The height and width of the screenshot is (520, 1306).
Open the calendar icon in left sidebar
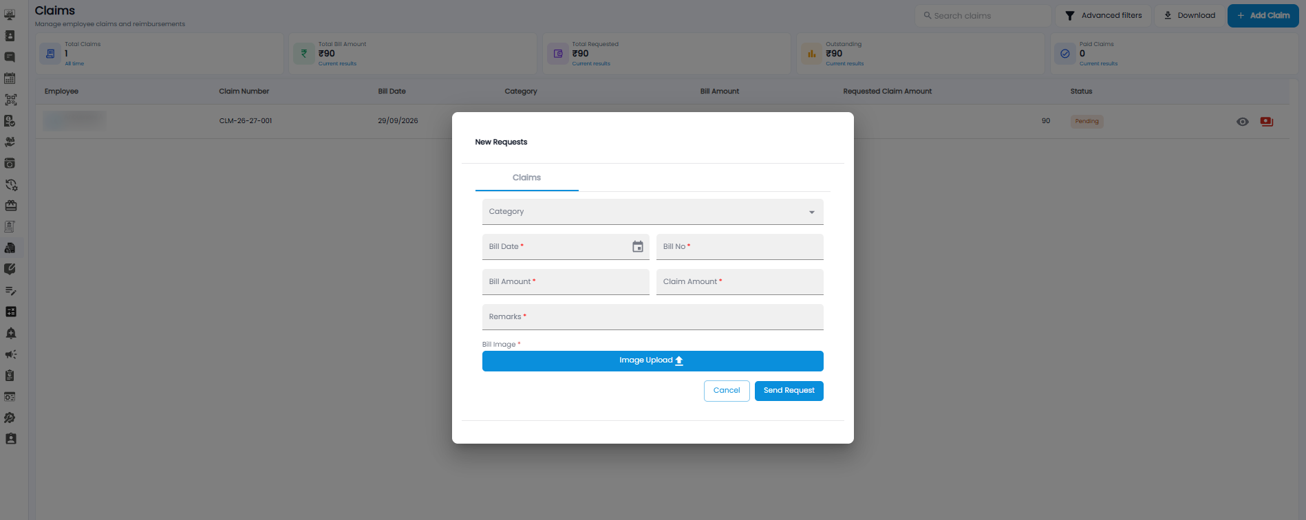(x=10, y=78)
